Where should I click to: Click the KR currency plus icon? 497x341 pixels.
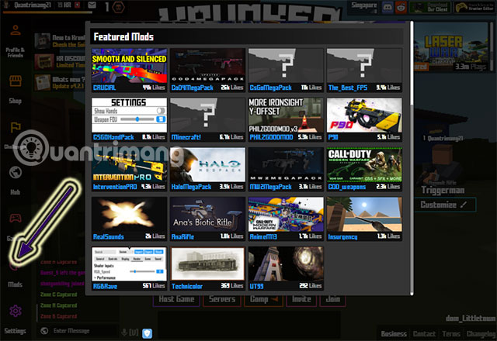(x=78, y=5)
